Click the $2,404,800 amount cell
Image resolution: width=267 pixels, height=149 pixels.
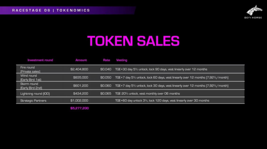pyautogui.click(x=79, y=69)
